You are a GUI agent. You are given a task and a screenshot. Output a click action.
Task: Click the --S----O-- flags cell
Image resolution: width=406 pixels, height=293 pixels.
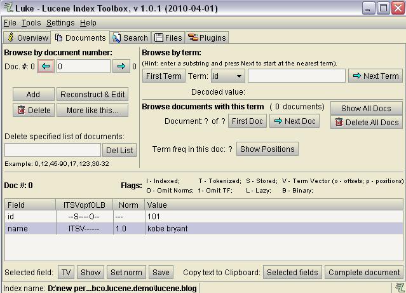click(85, 216)
